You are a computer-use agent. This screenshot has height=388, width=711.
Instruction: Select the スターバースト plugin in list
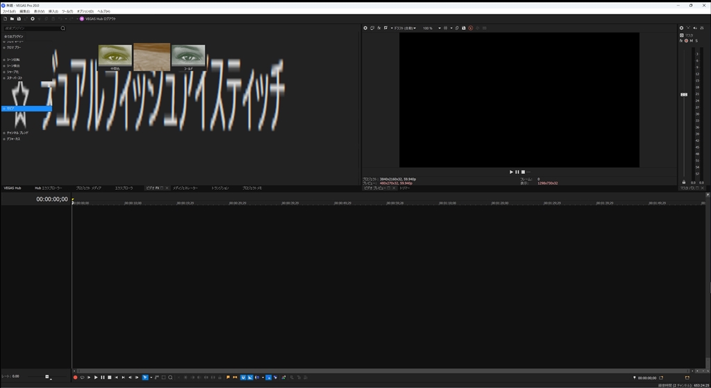point(14,78)
